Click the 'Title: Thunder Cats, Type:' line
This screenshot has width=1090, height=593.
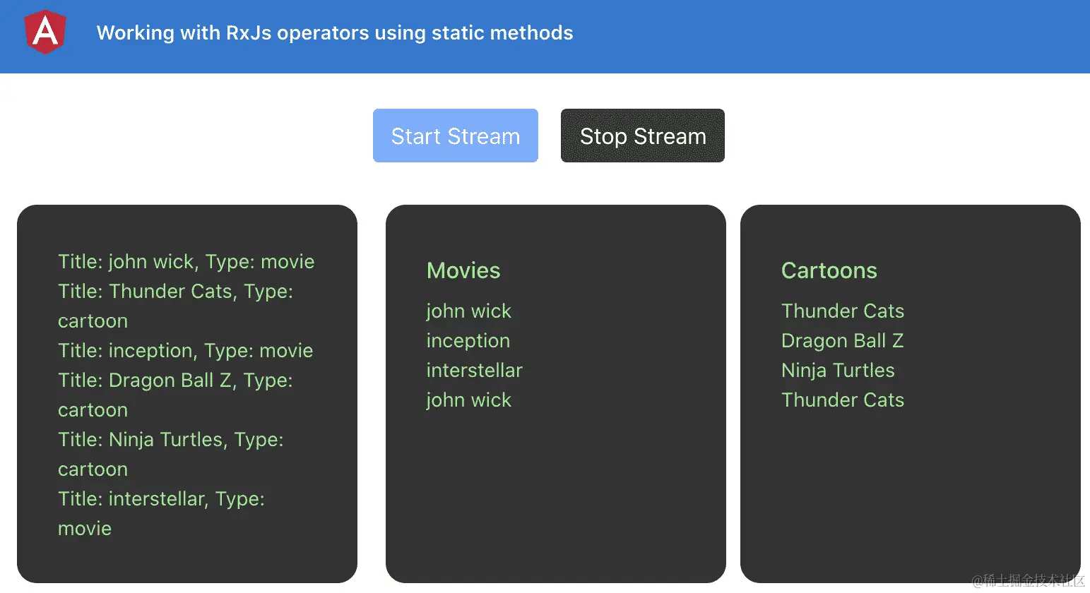click(175, 292)
